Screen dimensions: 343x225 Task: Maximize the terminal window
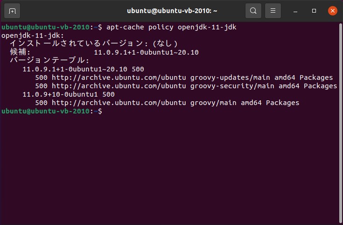click(x=314, y=11)
